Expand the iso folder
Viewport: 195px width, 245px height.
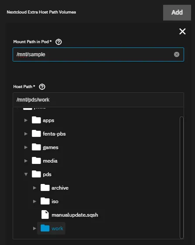coord(34,201)
